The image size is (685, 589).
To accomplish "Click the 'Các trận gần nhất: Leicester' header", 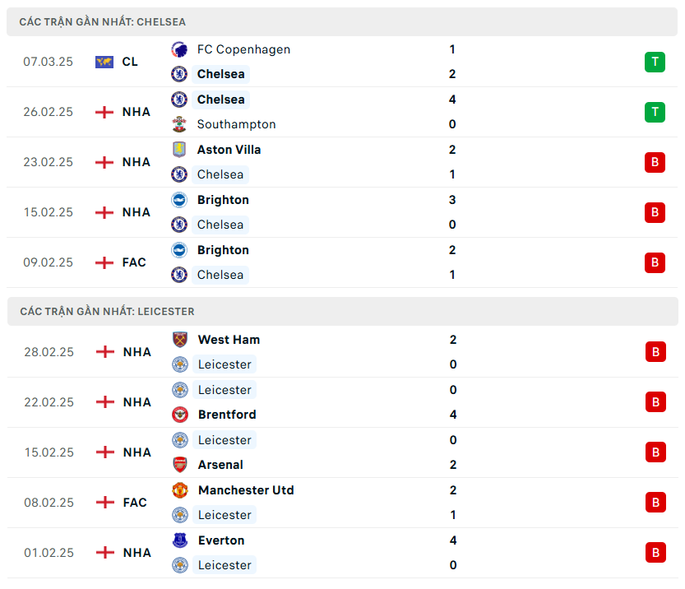I will tap(107, 312).
